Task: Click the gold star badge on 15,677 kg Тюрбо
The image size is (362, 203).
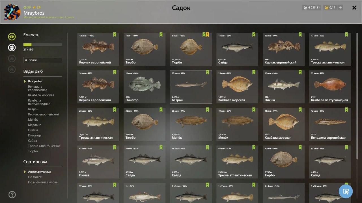Action: coord(207,35)
